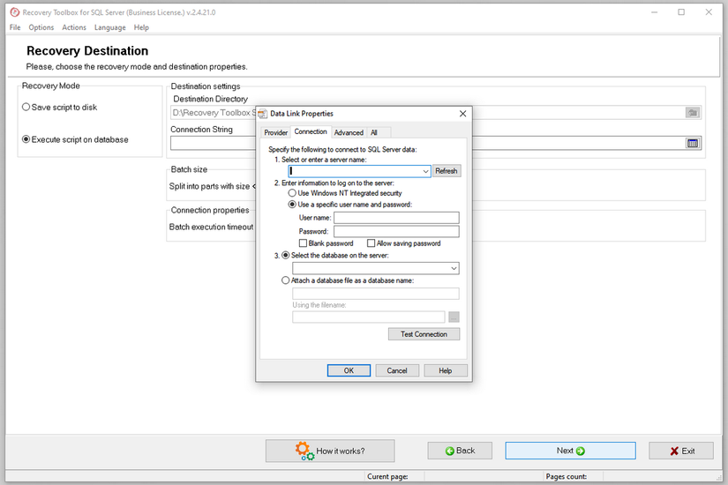Switch to the Connection tab

point(311,131)
